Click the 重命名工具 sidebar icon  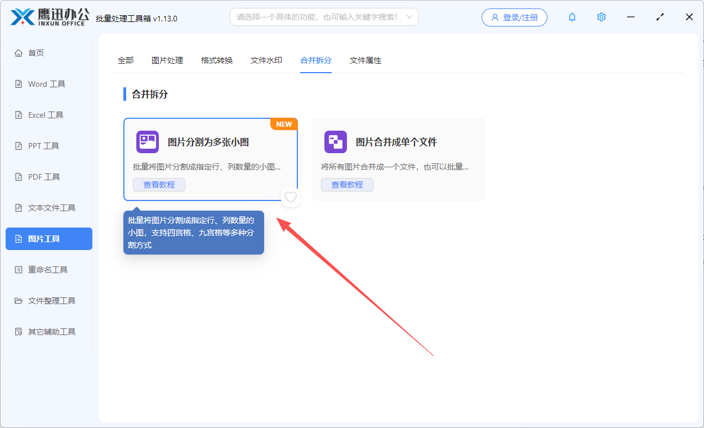click(19, 269)
